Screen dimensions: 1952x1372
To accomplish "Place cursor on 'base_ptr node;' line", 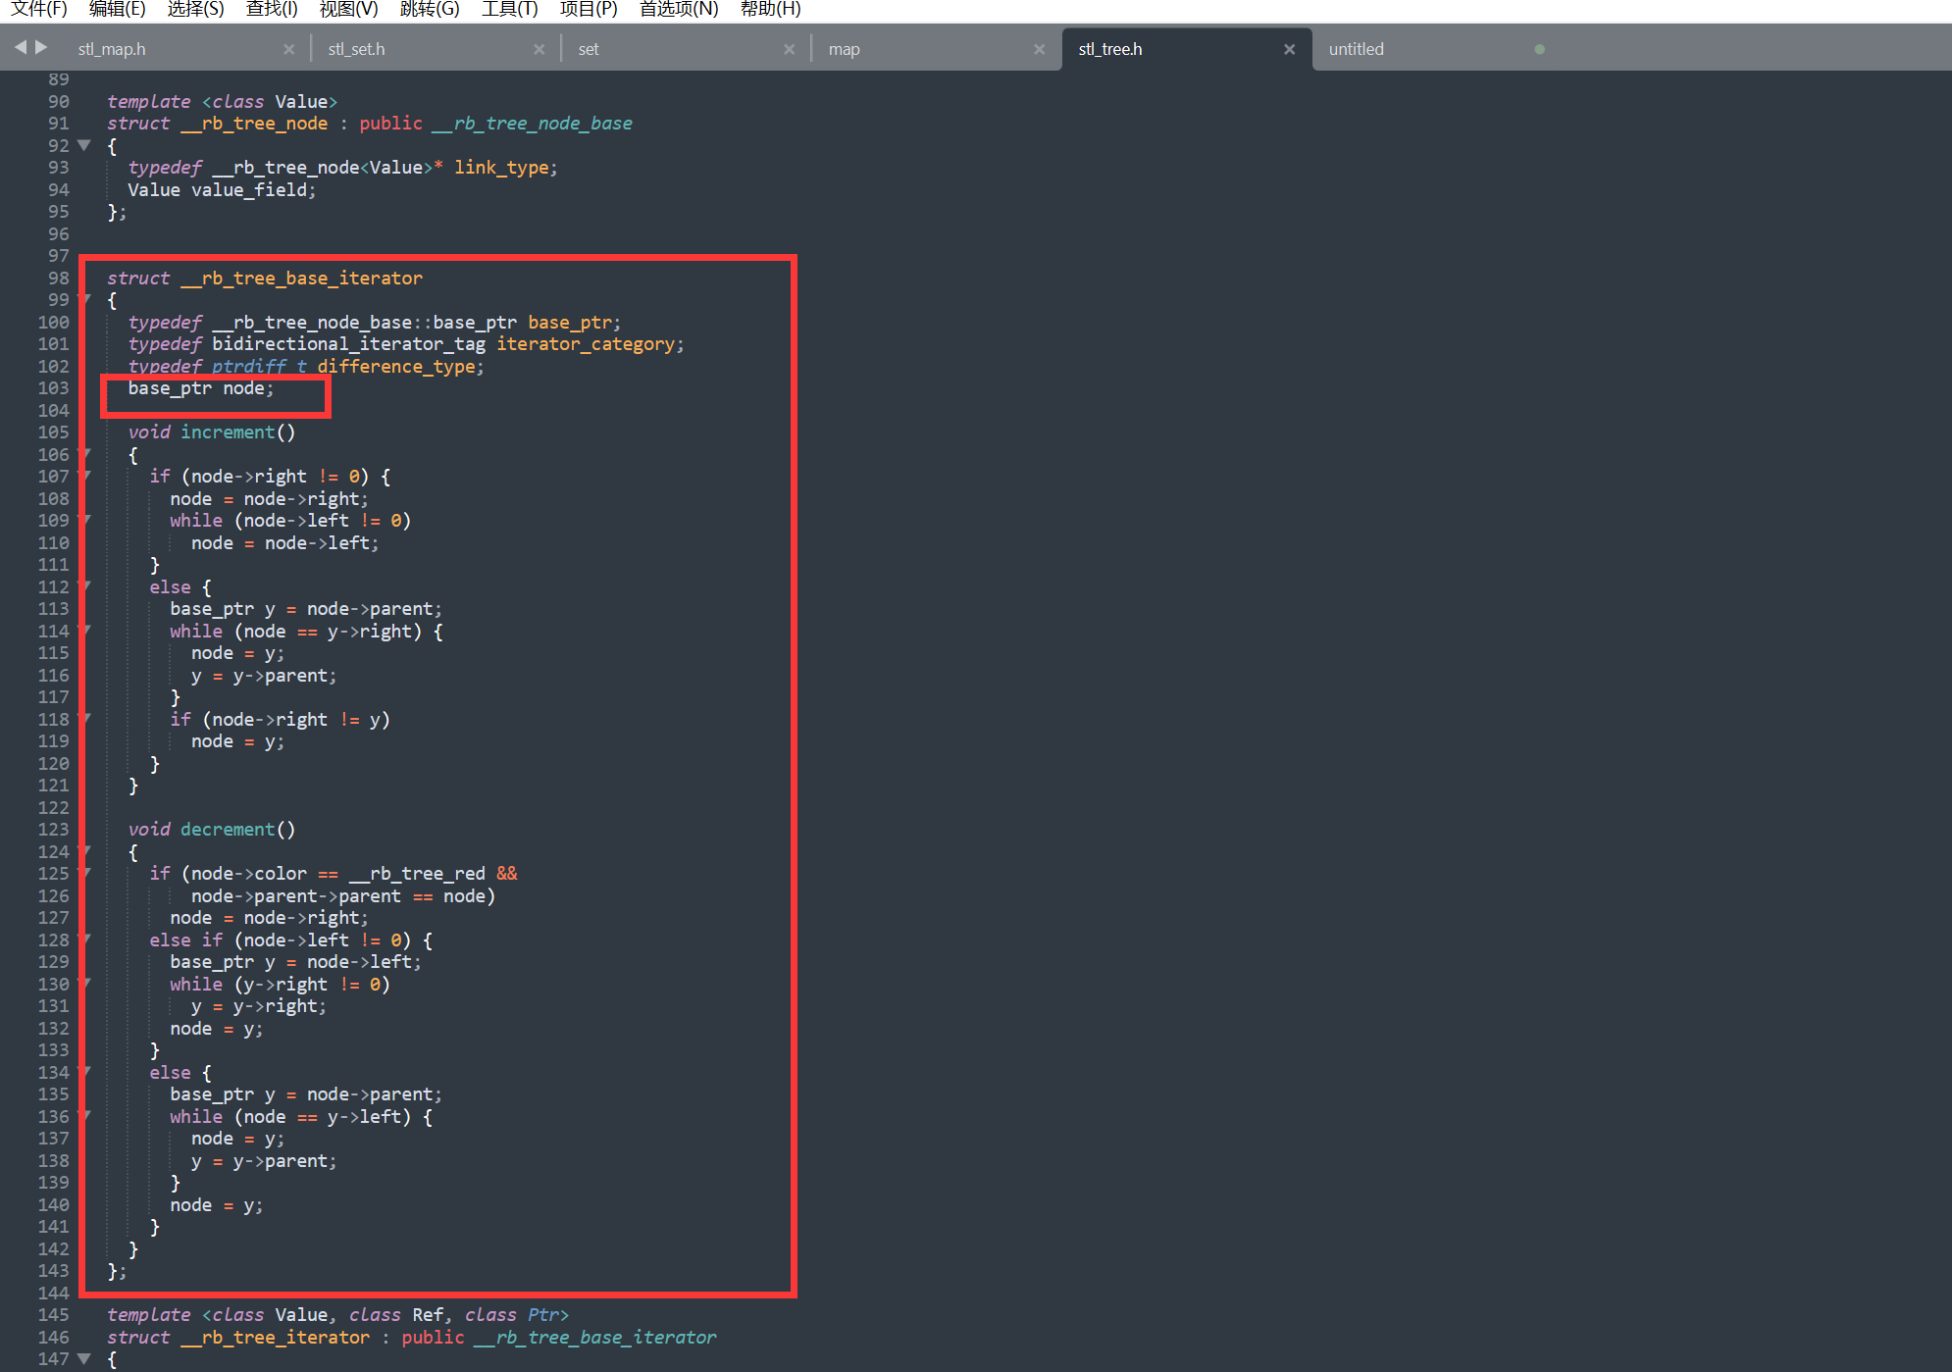I will [201, 388].
